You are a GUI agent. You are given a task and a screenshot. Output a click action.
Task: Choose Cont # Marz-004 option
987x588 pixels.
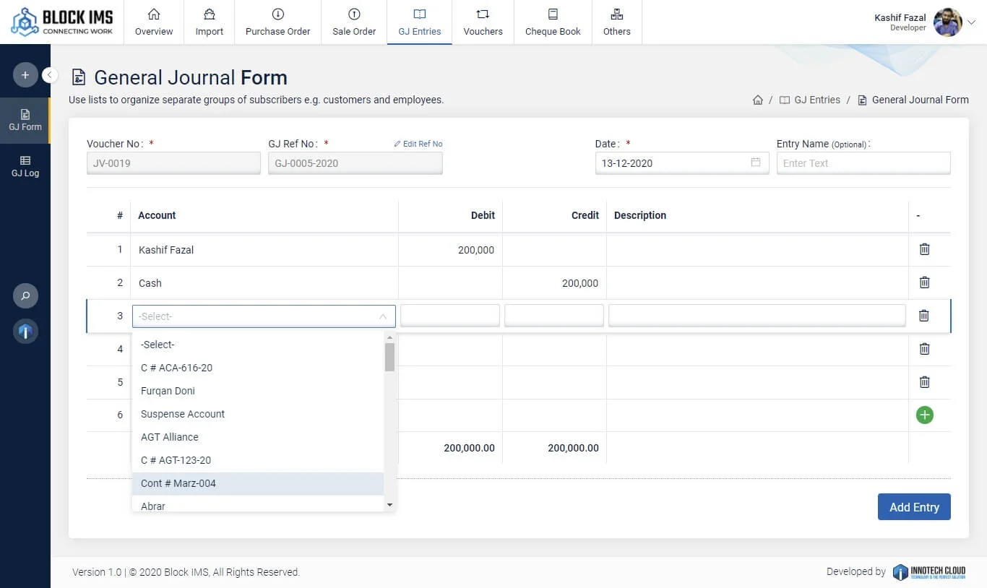[178, 483]
